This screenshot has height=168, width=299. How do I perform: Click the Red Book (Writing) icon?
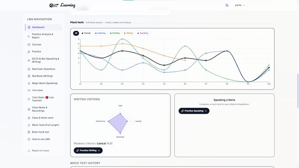29,76
